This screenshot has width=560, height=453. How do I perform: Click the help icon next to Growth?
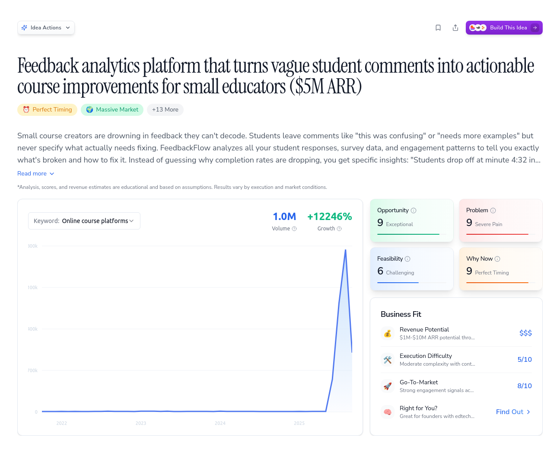coord(340,229)
